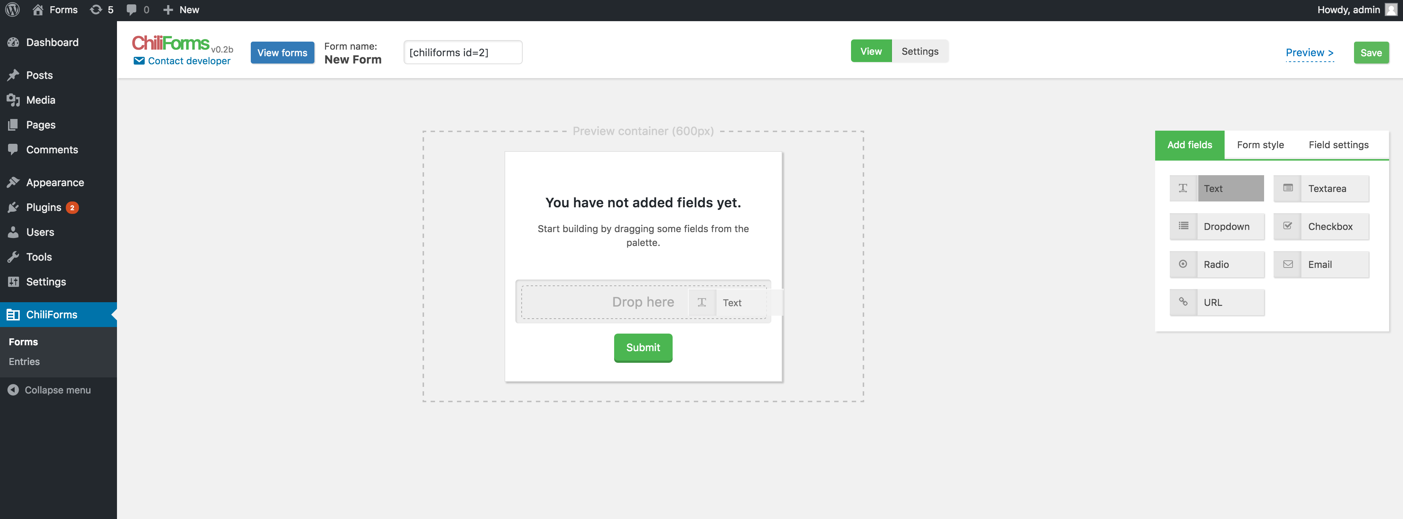Click the Text field icon in palette
The image size is (1403, 519).
1183,188
